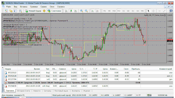
Task: Open the Графики menu
Action: 34,7
